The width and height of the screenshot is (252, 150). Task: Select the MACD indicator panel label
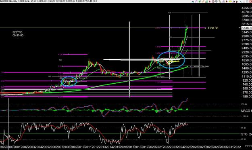pos(246,111)
